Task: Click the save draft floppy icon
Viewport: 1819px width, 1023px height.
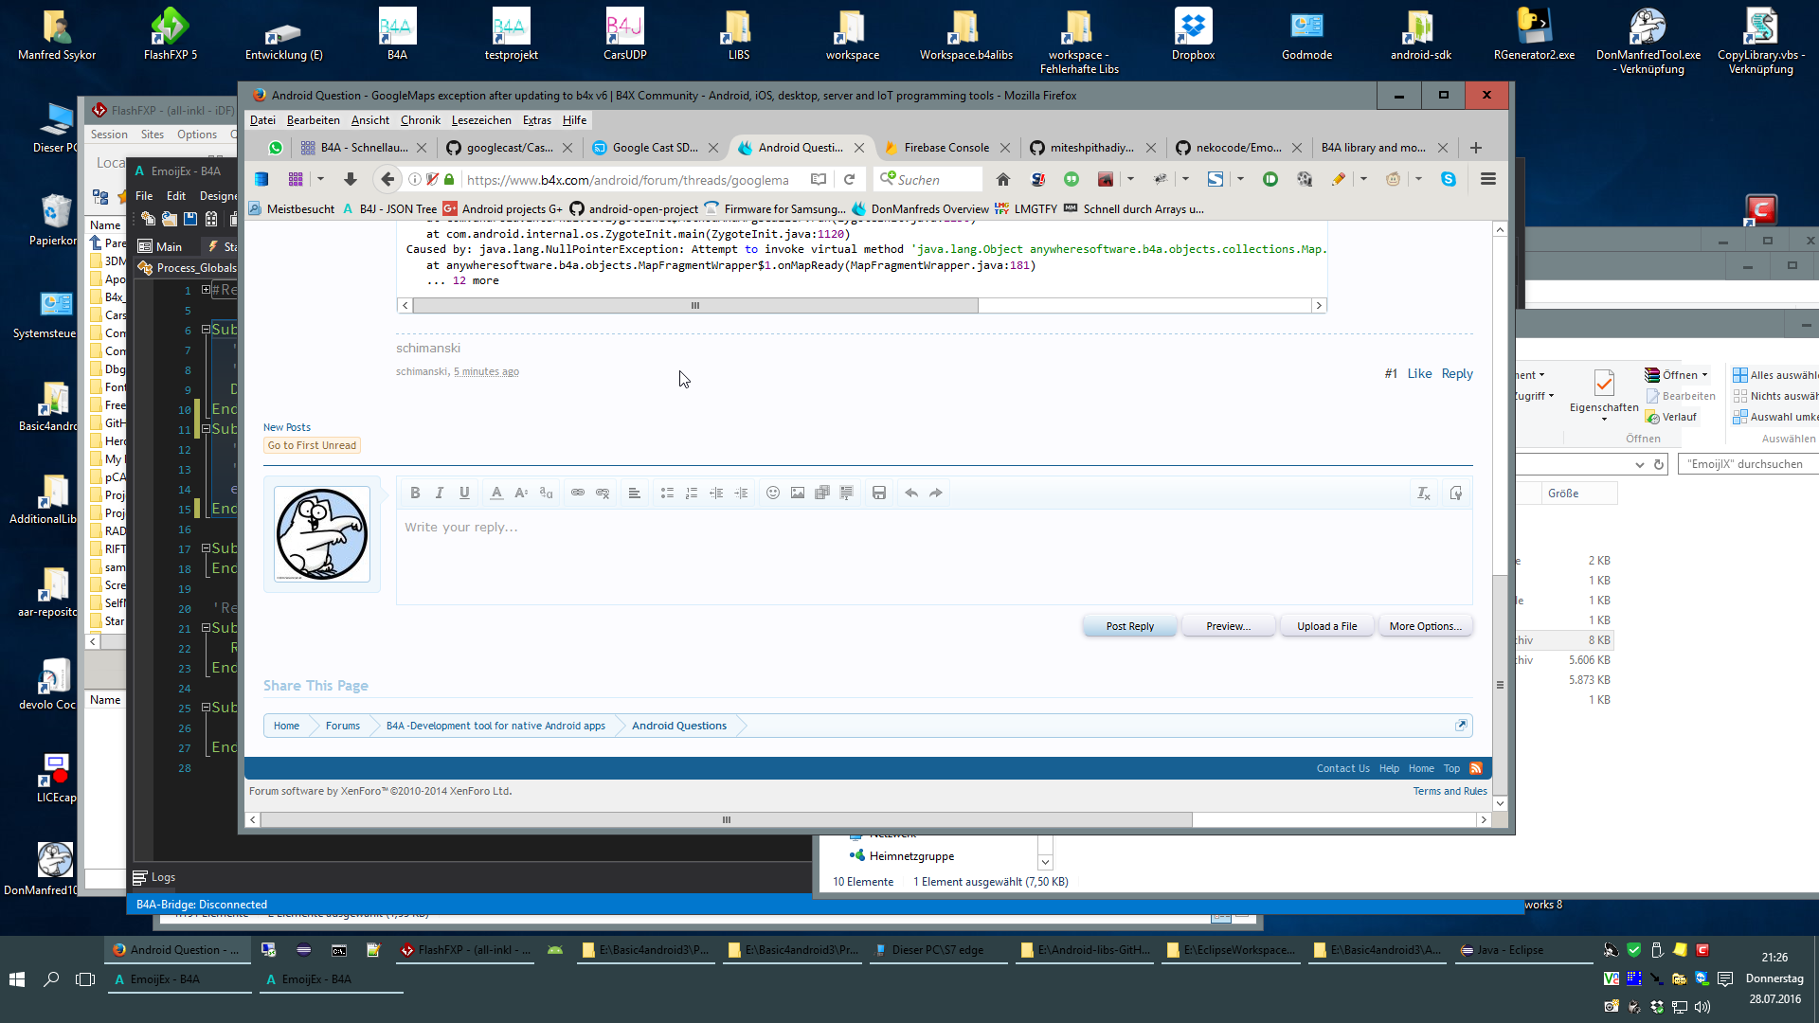Action: click(879, 493)
